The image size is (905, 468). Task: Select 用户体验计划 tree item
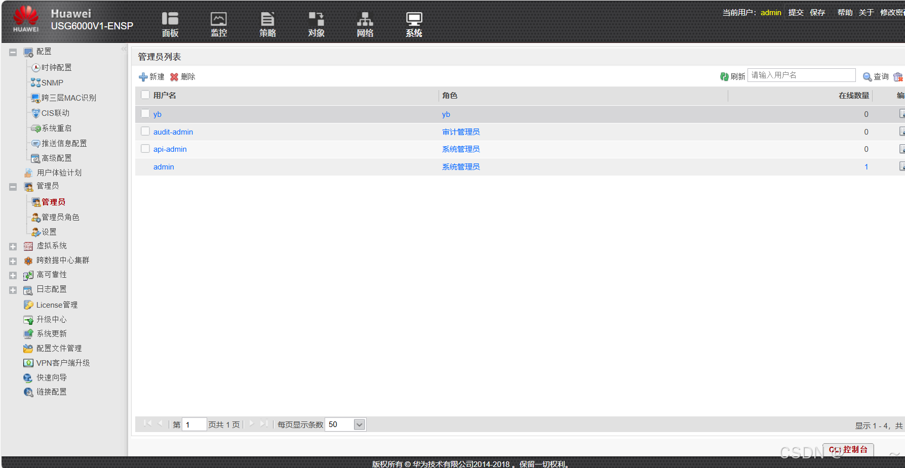59,173
